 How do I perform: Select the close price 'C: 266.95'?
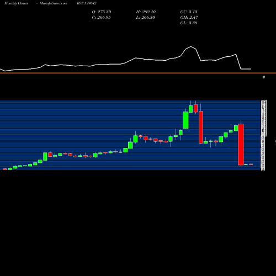101,17
